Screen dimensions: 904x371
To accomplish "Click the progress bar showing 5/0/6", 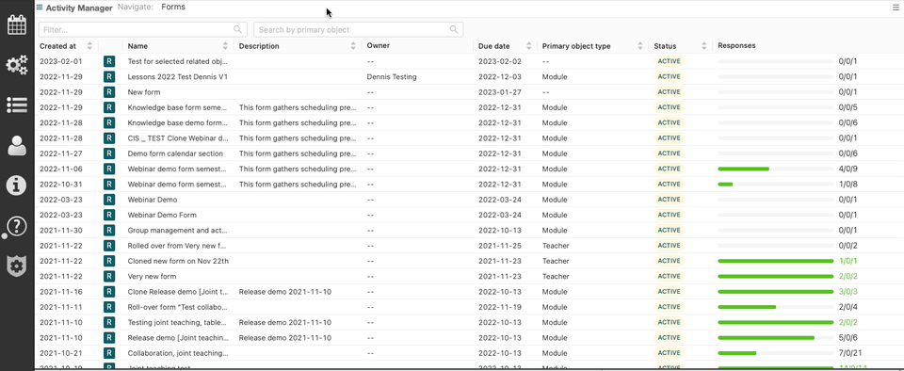I will pos(775,338).
